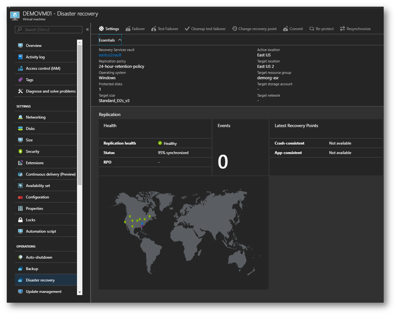Click the Networking icon
This screenshot has width=397, height=316.
click(20, 117)
